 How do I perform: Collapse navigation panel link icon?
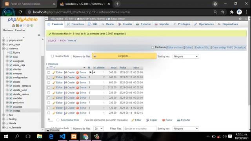coord(39,35)
